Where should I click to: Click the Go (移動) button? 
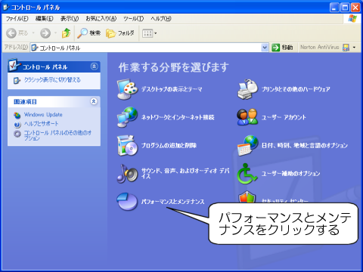pyautogui.click(x=282, y=48)
